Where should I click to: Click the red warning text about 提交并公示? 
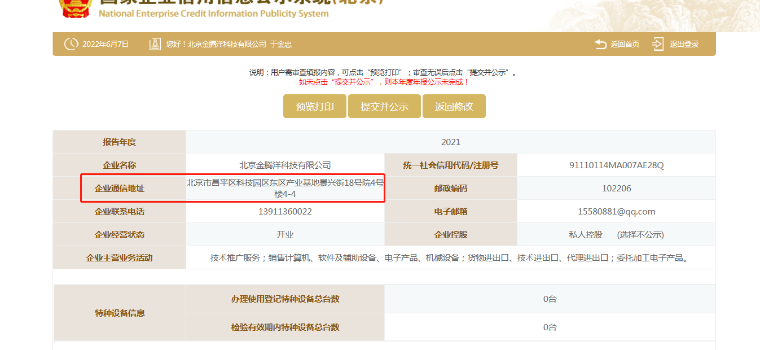[384, 82]
